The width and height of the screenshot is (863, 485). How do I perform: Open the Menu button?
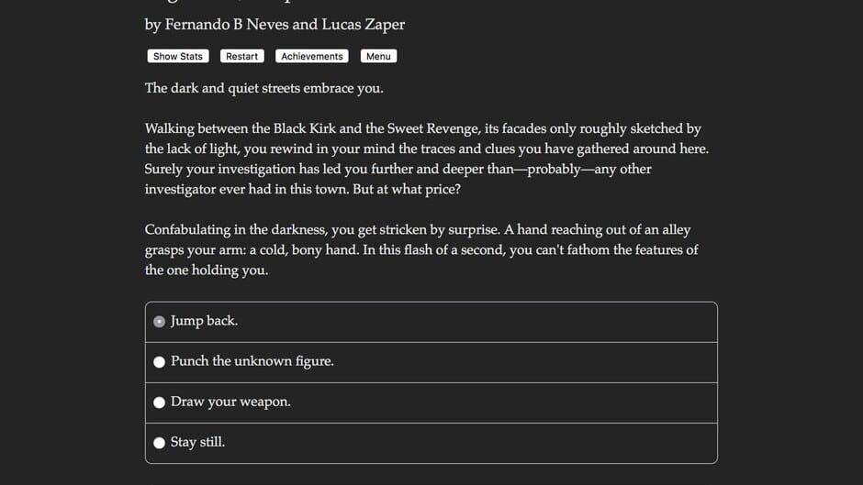pos(378,57)
